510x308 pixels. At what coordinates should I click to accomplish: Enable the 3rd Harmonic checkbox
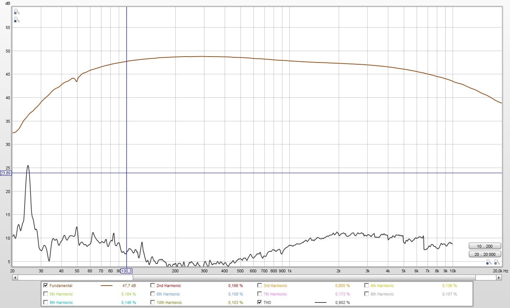click(x=260, y=286)
